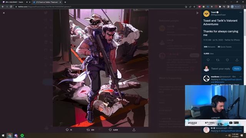Reload the current page
The height and width of the screenshot is (138, 246).
11,7
